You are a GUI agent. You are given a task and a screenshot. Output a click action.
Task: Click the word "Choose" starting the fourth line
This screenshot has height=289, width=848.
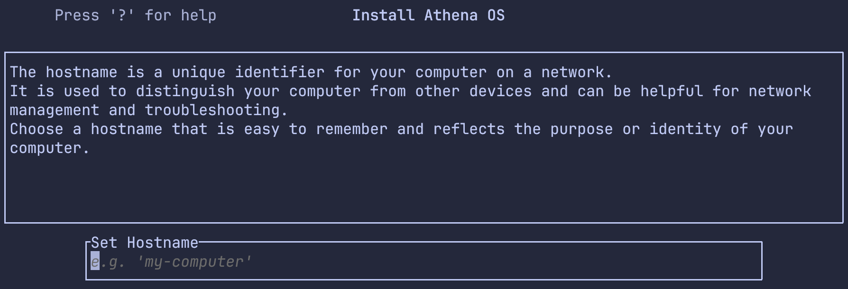click(37, 129)
